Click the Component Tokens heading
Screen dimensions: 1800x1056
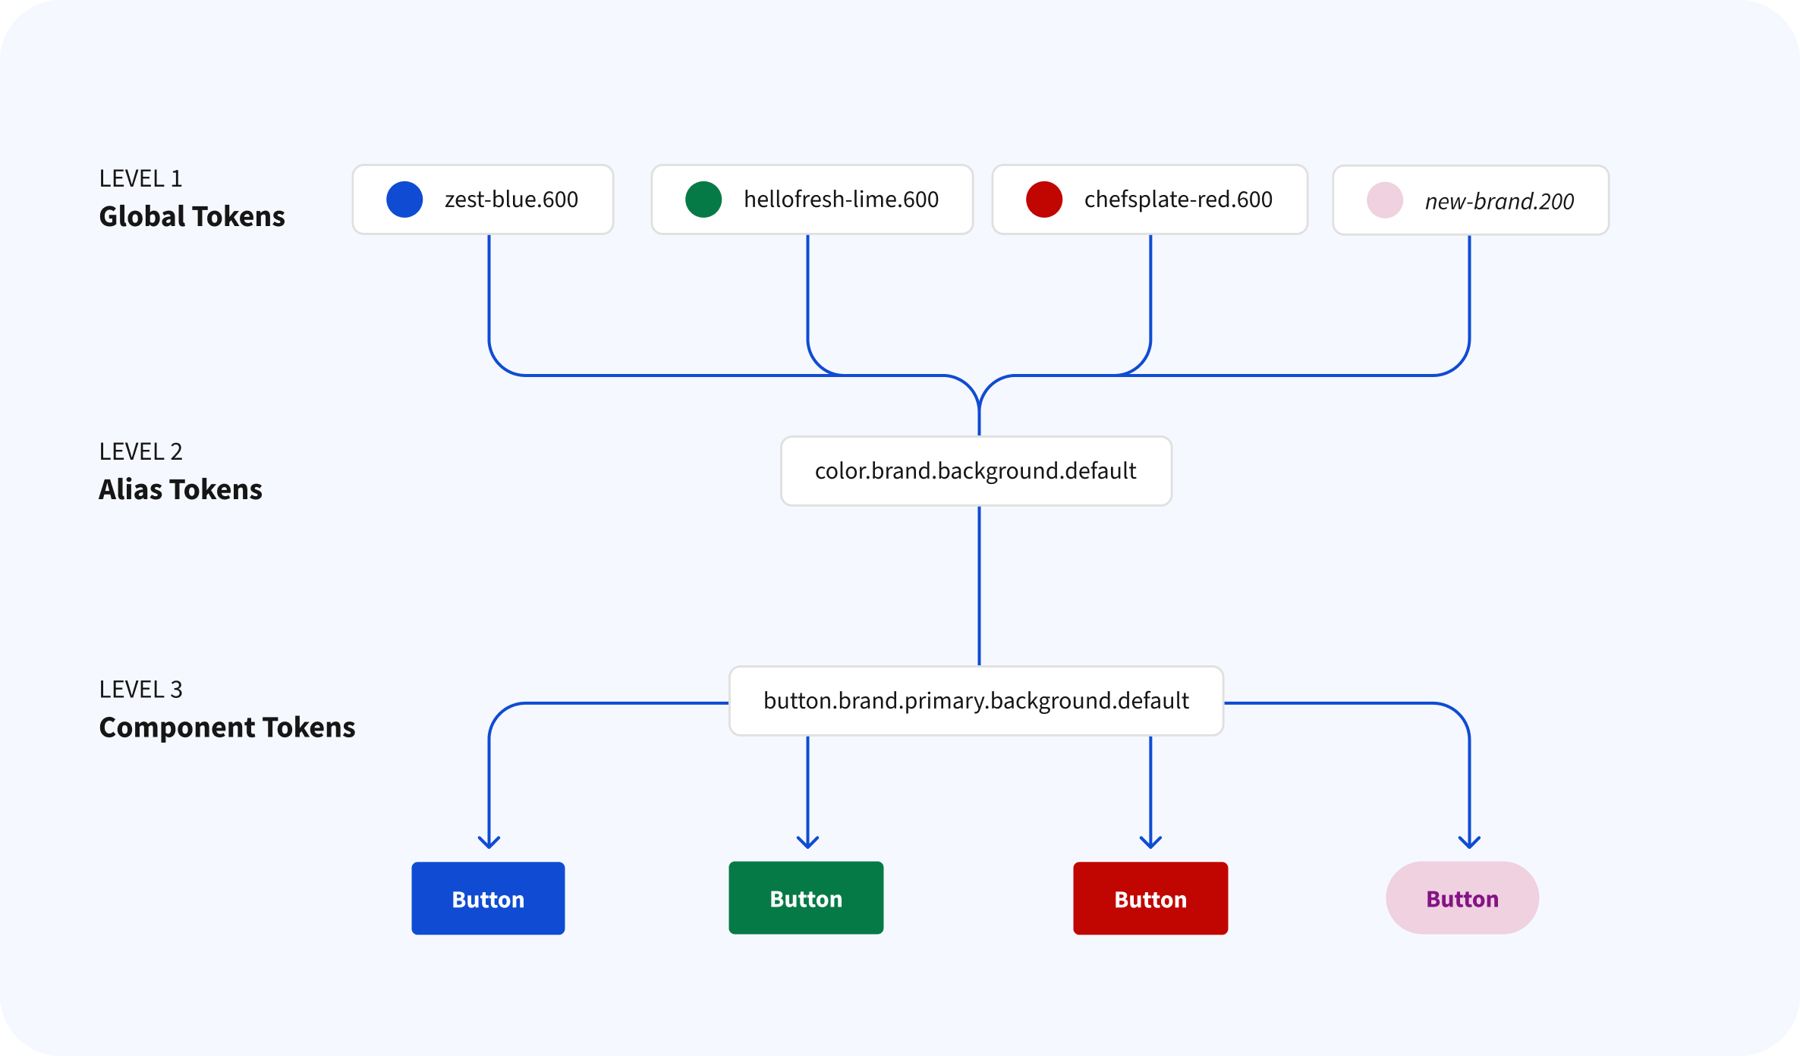[227, 728]
